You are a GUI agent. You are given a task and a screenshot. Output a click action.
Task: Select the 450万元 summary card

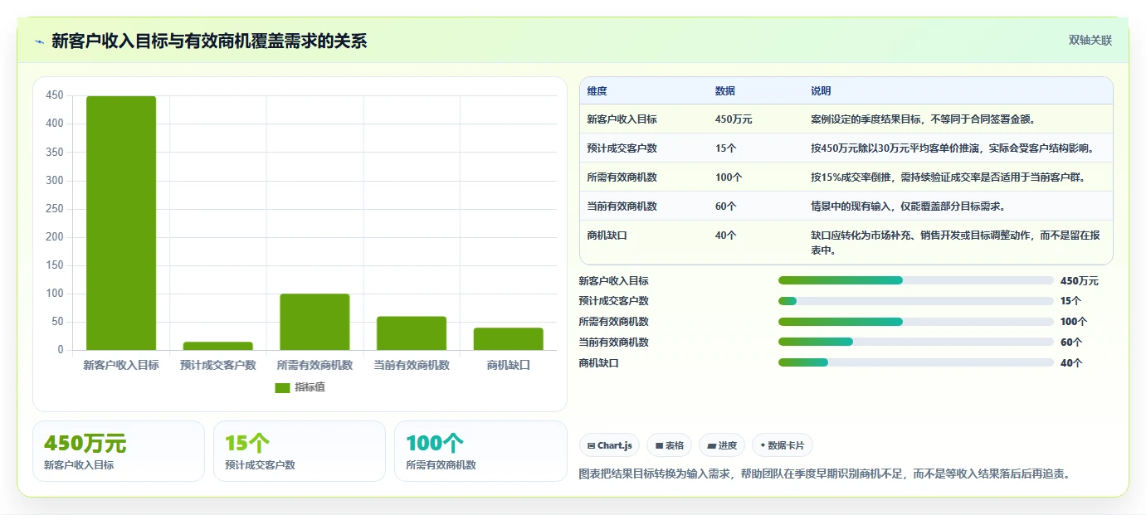pyautogui.click(x=119, y=451)
